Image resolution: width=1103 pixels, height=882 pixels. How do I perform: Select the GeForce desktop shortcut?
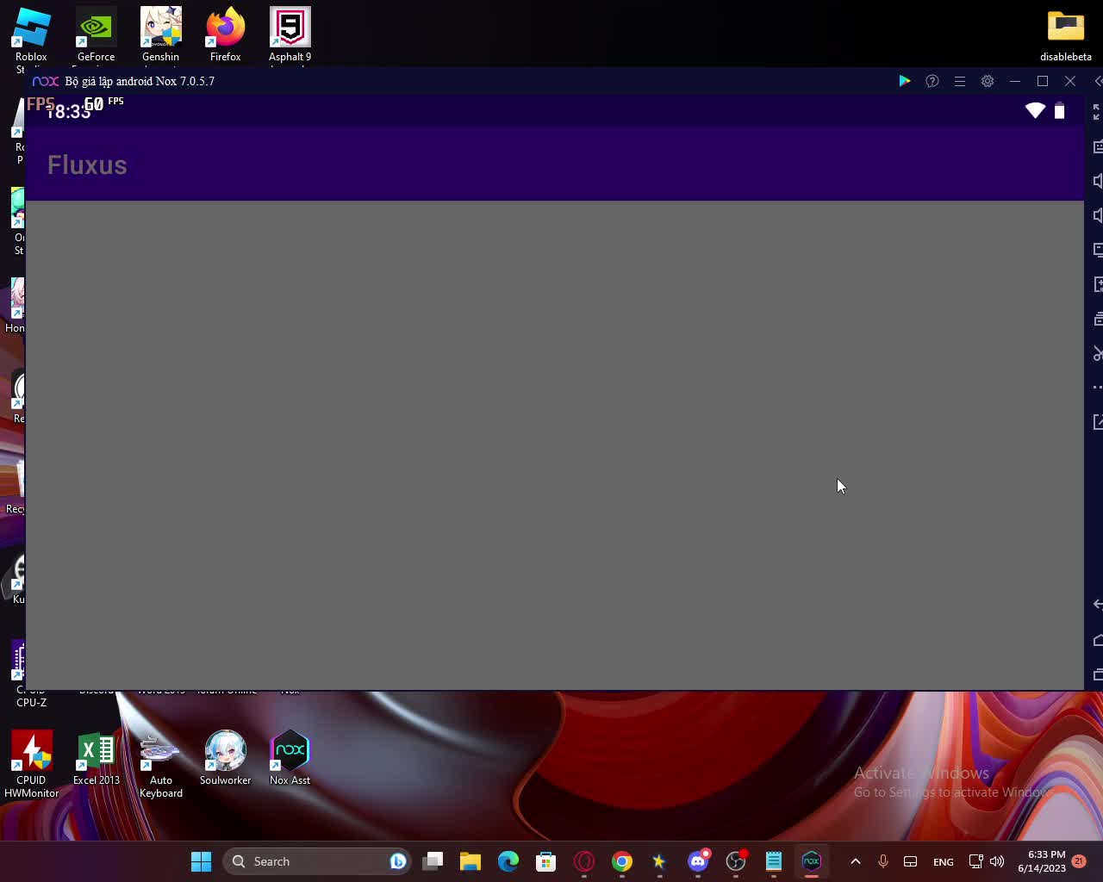point(96,36)
